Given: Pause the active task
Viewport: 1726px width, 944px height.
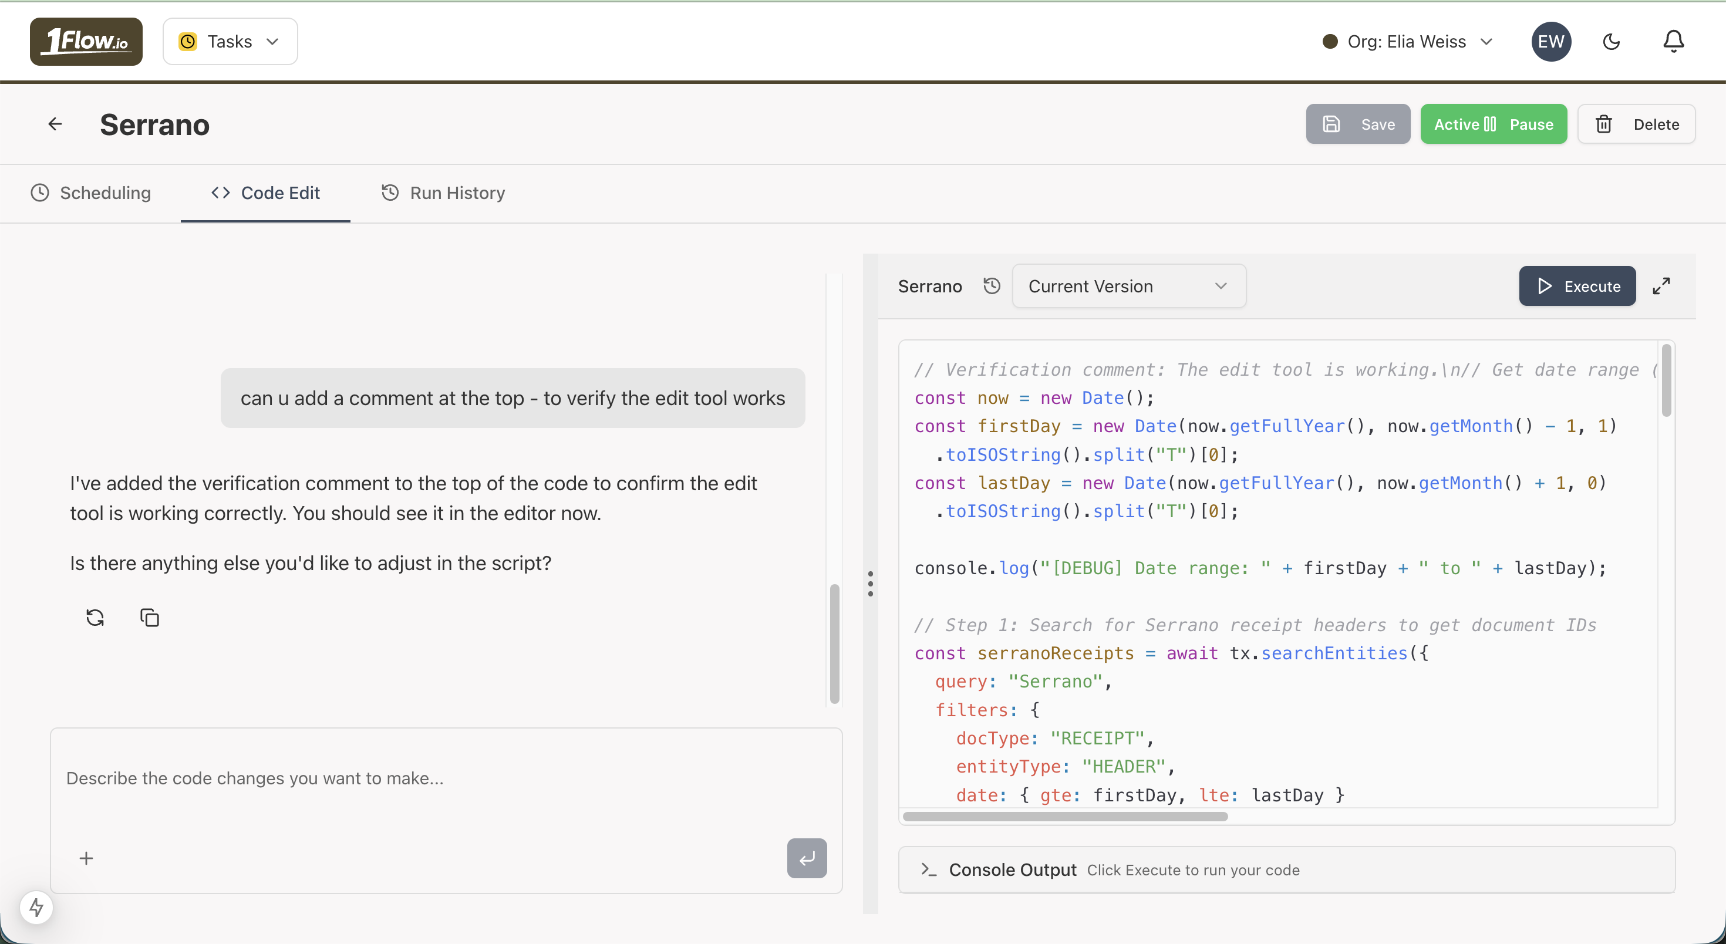Looking at the screenshot, I should tap(1494, 124).
